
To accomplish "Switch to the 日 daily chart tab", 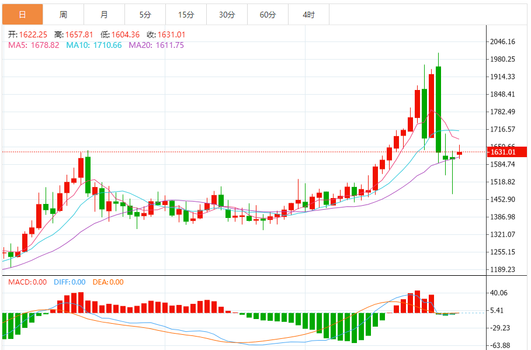I will (x=22, y=14).
